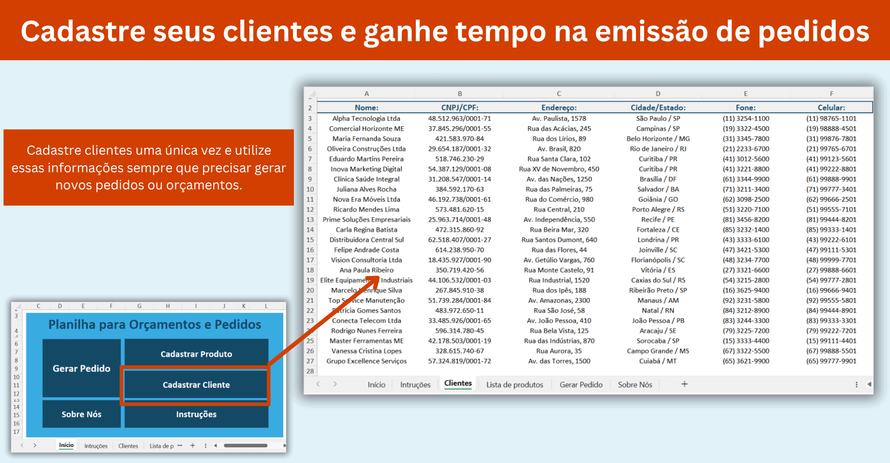Open three-dot tab options in large spreadsheet
890x463 pixels.
click(x=856, y=384)
